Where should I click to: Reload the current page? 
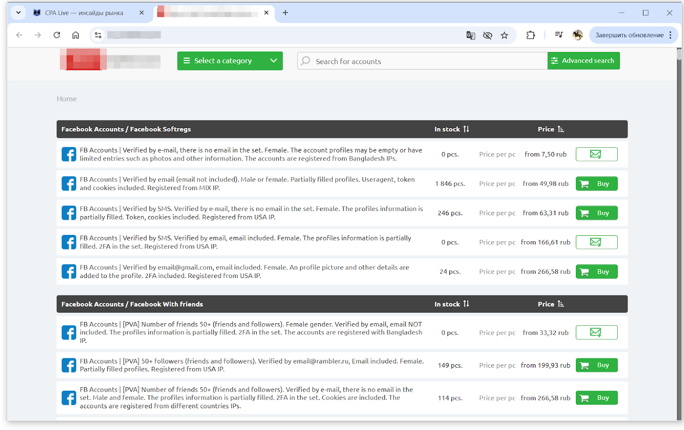click(57, 35)
